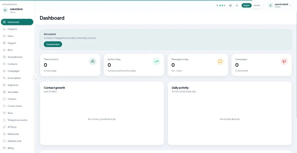
Task: Click the Custom fields sliders icon
Action: pos(4,106)
